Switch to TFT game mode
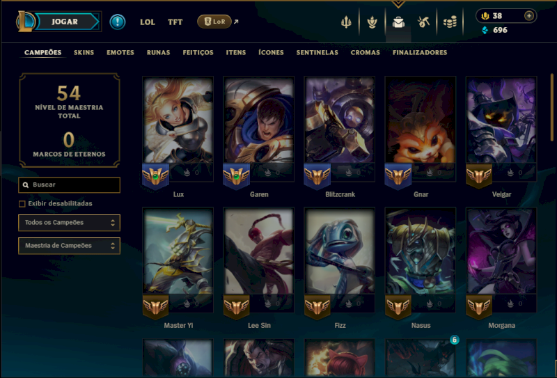The width and height of the screenshot is (557, 378). tap(175, 22)
